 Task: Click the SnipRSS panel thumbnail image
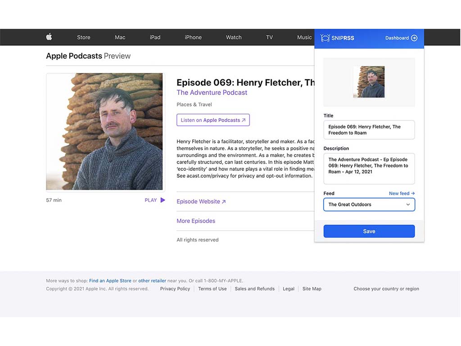point(369,82)
